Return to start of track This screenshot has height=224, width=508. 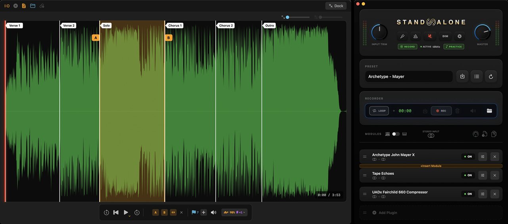pyautogui.click(x=116, y=213)
